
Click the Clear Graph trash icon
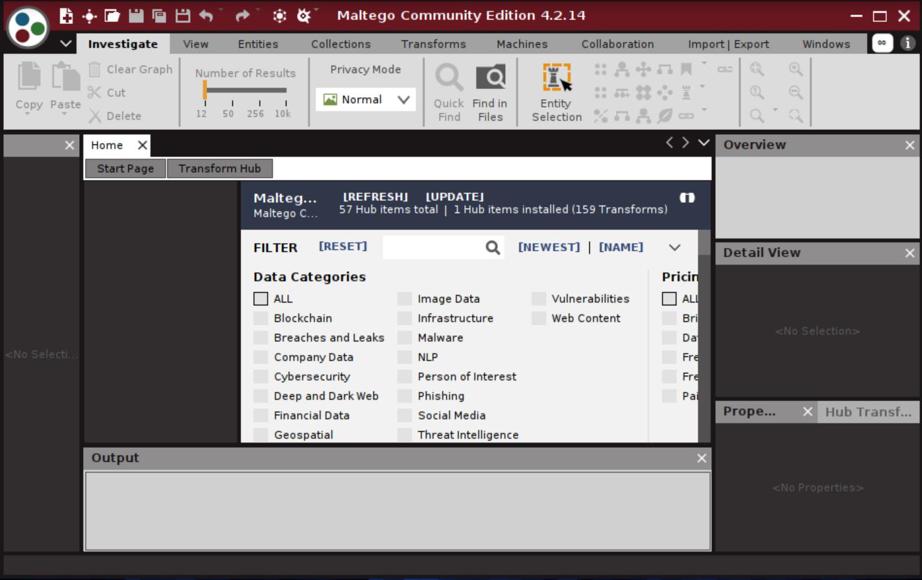(95, 69)
